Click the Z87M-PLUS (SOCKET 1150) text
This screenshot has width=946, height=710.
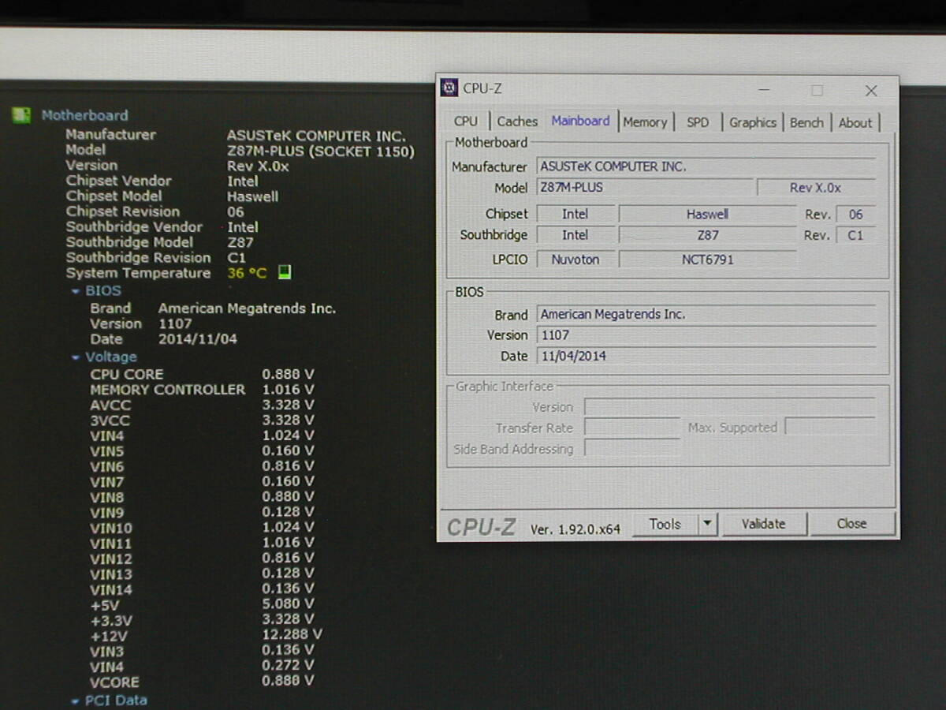[x=321, y=150]
